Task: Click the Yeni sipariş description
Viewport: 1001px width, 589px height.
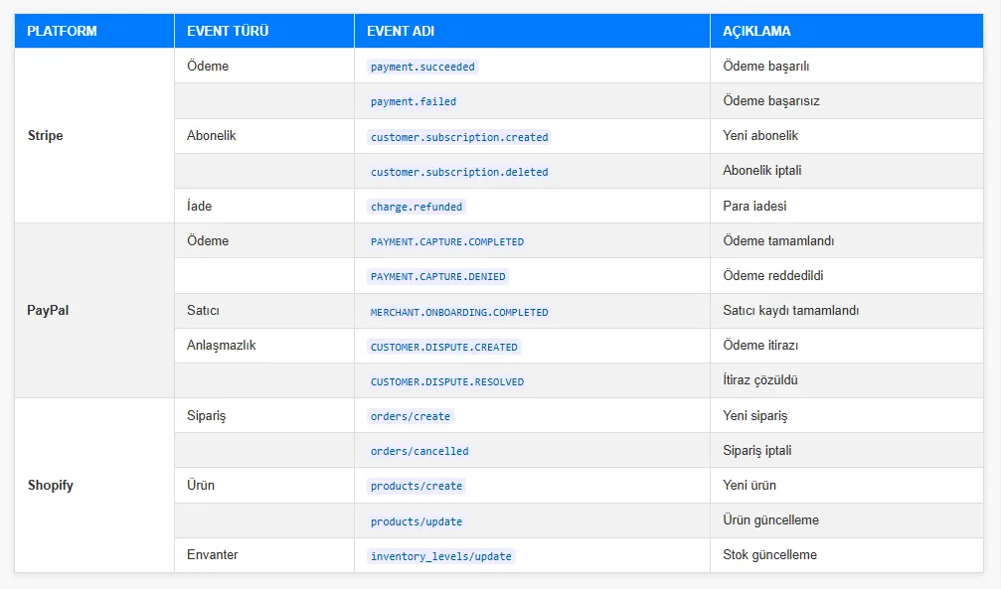Action: point(755,415)
